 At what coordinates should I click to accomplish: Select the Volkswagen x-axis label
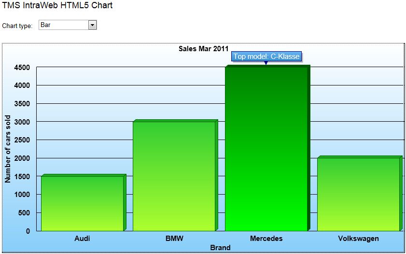click(x=358, y=239)
